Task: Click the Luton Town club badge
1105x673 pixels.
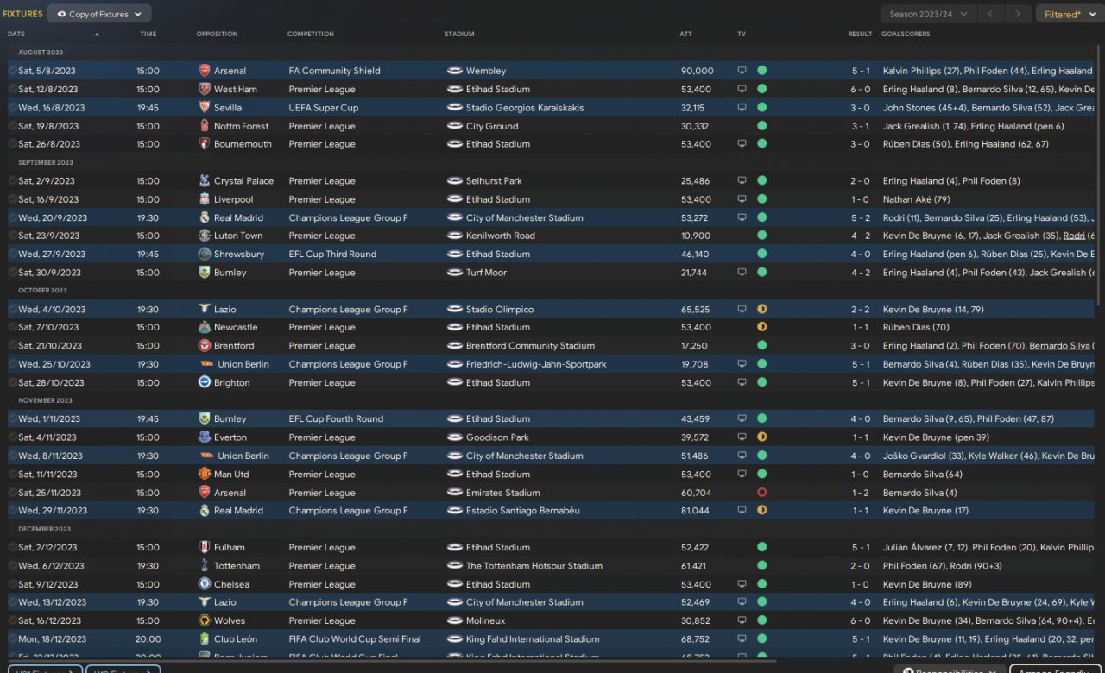Action: 205,236
